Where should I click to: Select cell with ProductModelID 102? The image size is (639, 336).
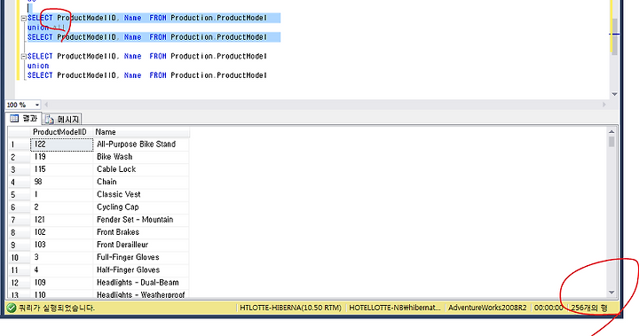coord(61,232)
